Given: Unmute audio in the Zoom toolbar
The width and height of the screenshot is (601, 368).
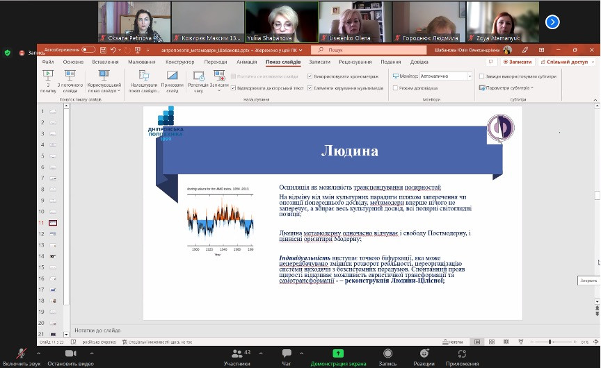Looking at the screenshot, I should coord(22,356).
